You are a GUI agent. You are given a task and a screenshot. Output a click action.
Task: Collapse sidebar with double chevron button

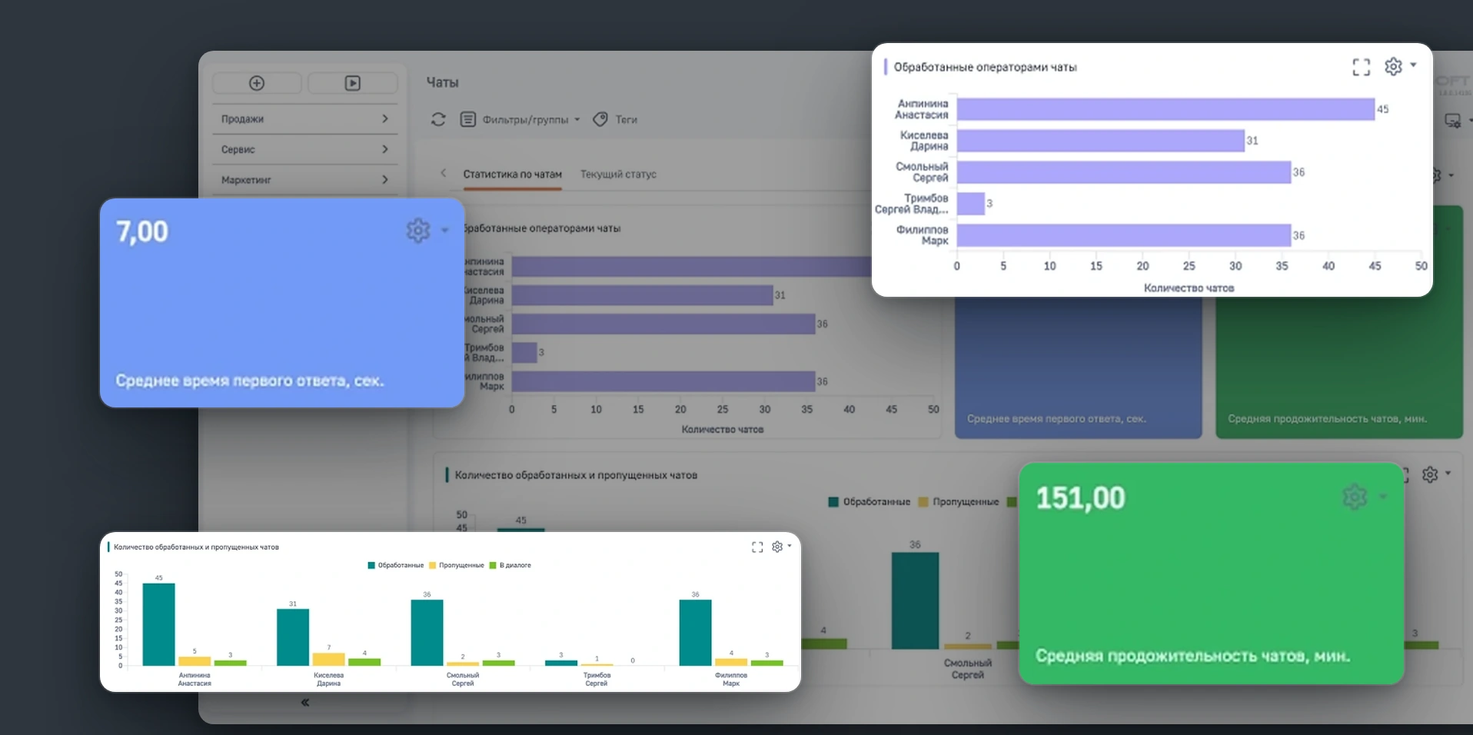(305, 702)
